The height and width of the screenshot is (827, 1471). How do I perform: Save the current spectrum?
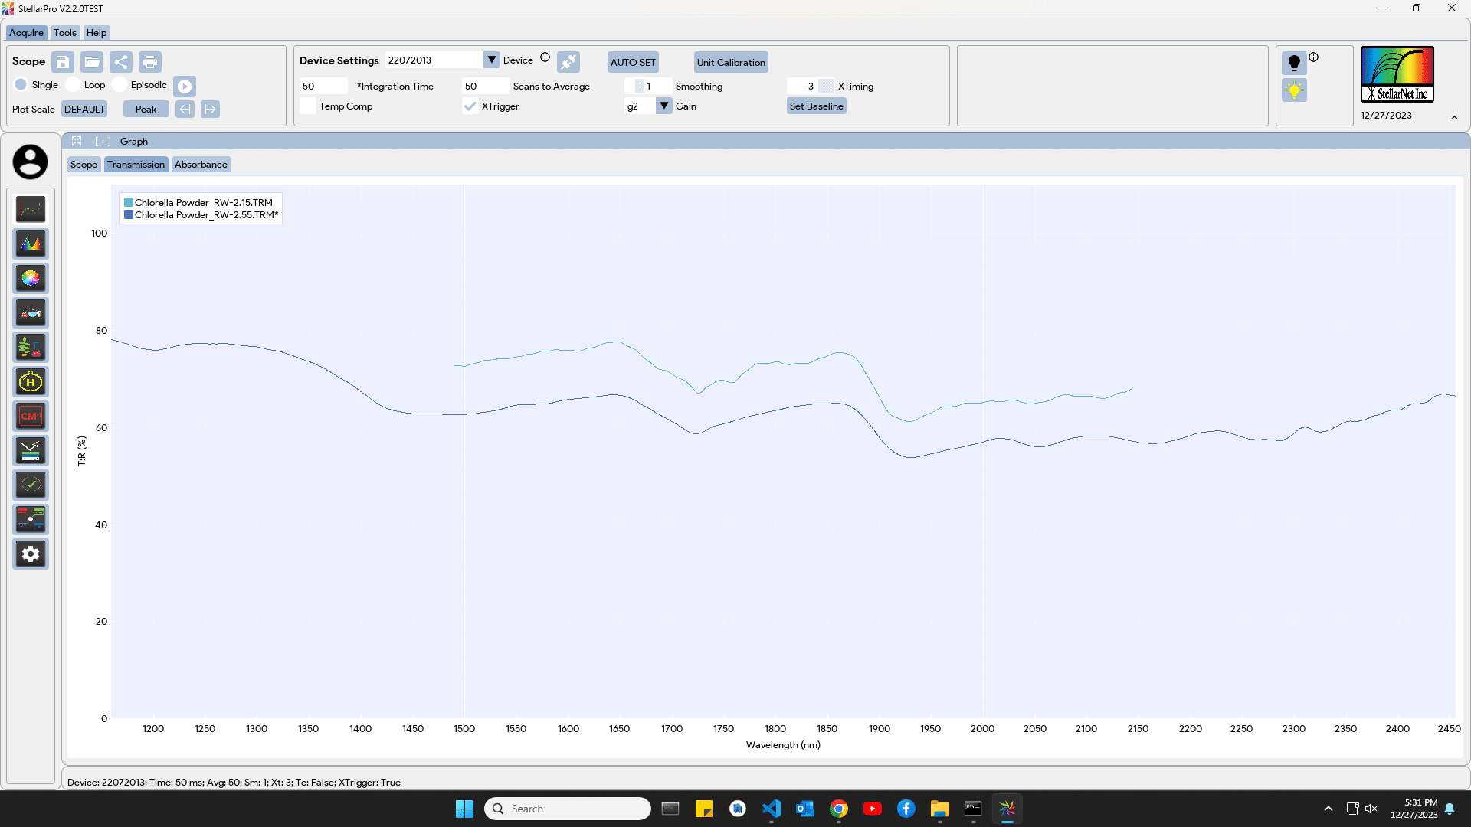(x=63, y=62)
